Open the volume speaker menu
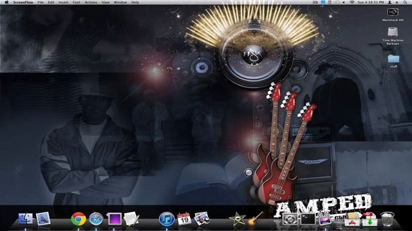This screenshot has height=231, width=412. (x=344, y=2)
